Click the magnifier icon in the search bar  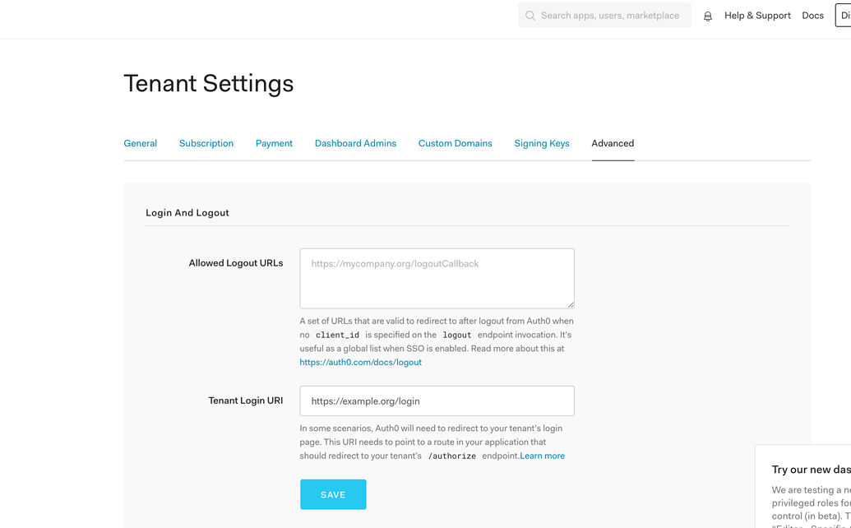530,16
